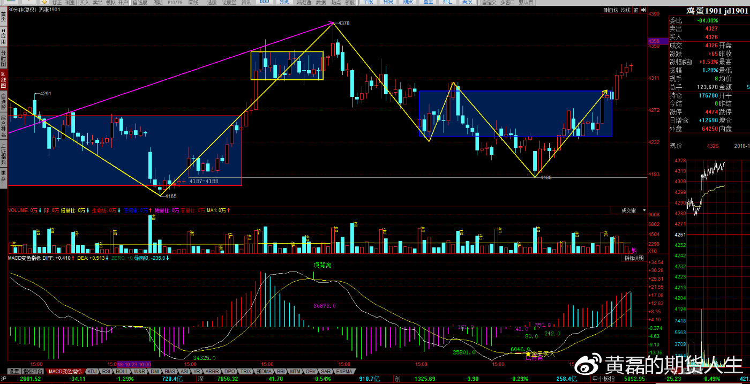Open the 新股 toolbar item
This screenshot has width=750, height=384.
coord(349,3)
